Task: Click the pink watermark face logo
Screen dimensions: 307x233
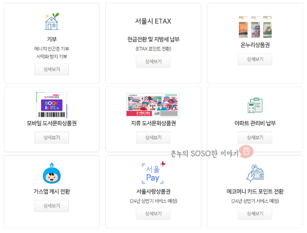Action: point(246,151)
